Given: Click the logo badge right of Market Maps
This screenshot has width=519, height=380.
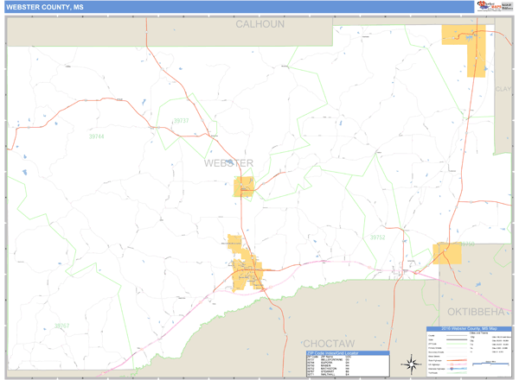Looking at the screenshot, I should click(x=505, y=7).
